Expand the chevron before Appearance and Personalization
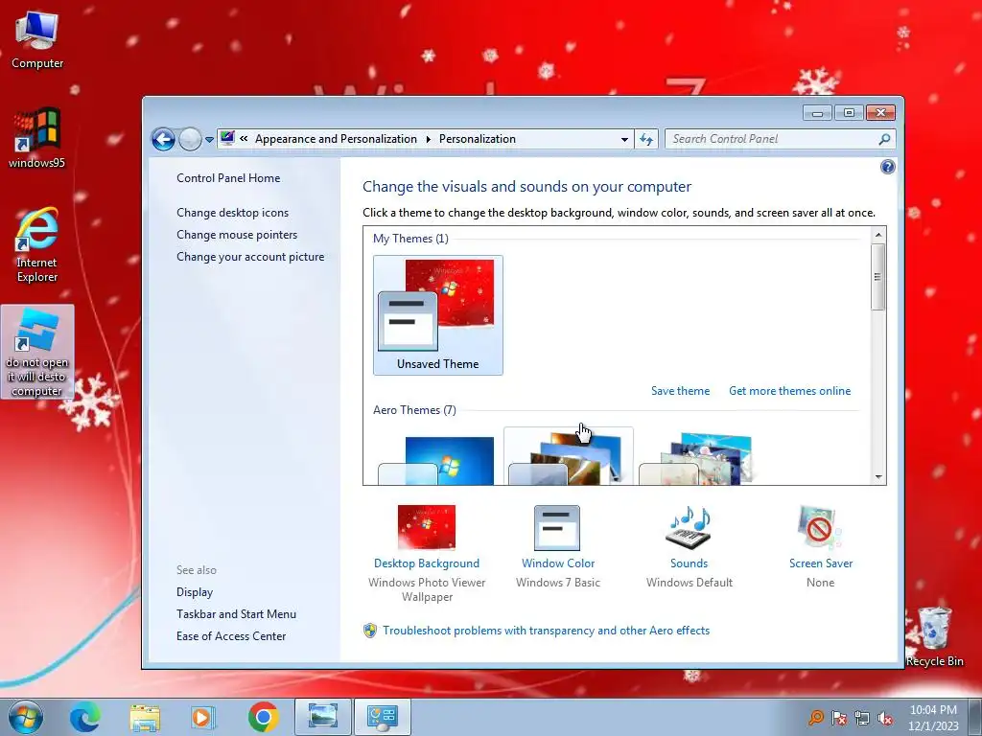 (244, 139)
